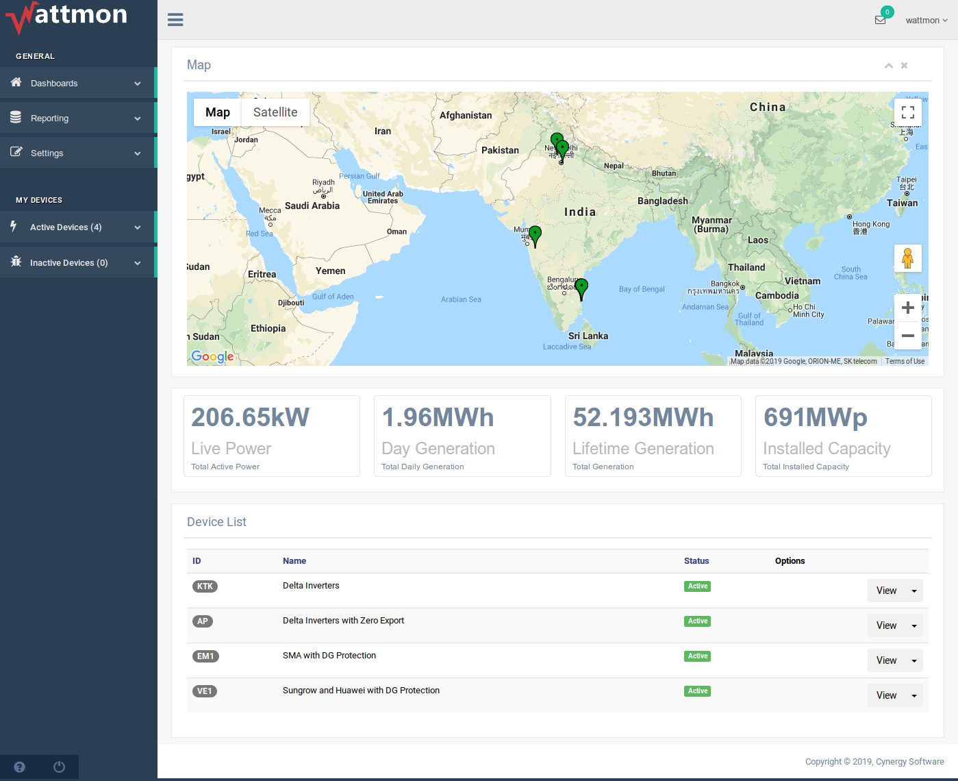Zoom in on the map
Image resolution: width=958 pixels, height=781 pixels.
coord(907,308)
